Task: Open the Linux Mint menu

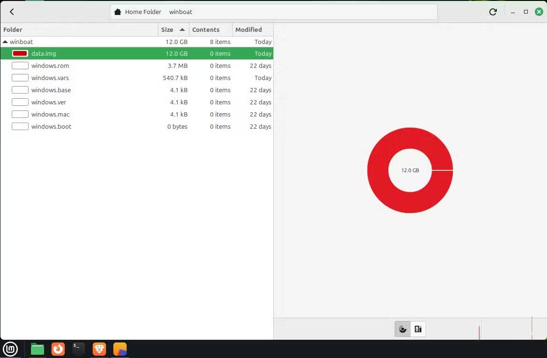Action: 10,349
